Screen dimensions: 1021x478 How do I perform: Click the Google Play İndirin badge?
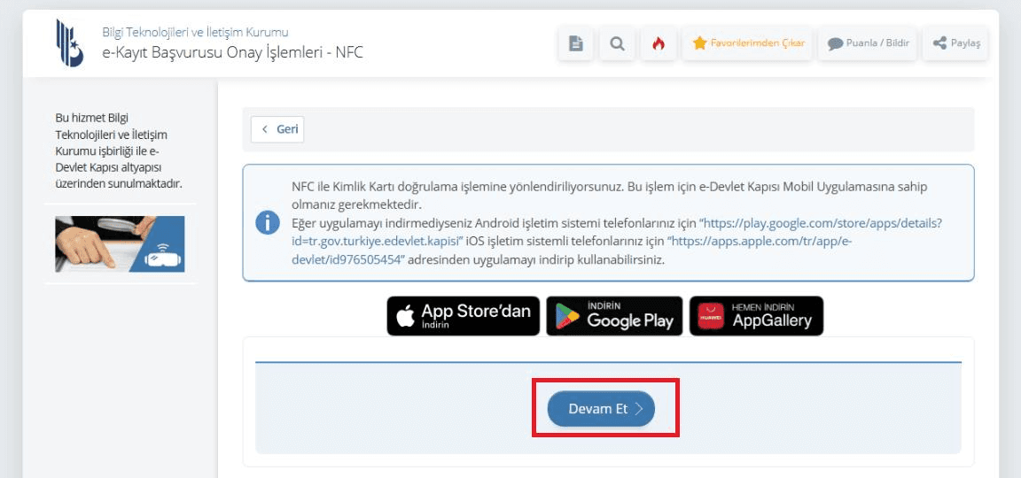(x=615, y=316)
